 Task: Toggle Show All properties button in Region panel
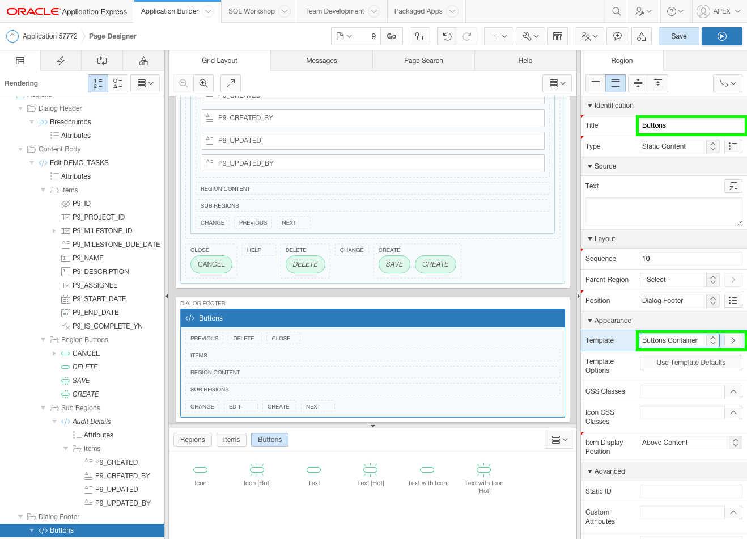pos(616,83)
